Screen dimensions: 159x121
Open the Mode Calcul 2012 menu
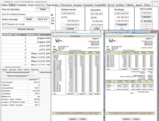point(36,5)
